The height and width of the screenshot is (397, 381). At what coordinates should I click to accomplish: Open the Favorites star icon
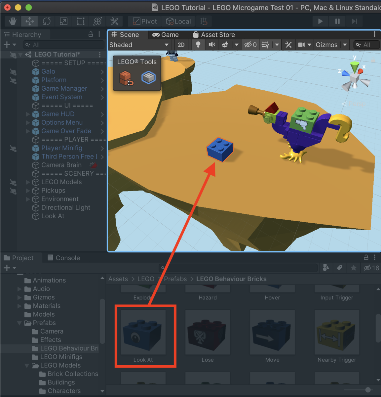(354, 268)
